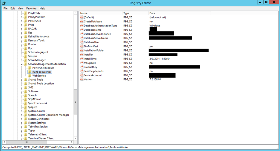Click the tree's scroll-down arrow
This screenshot has width=280, height=151.
pyautogui.click(x=75, y=138)
